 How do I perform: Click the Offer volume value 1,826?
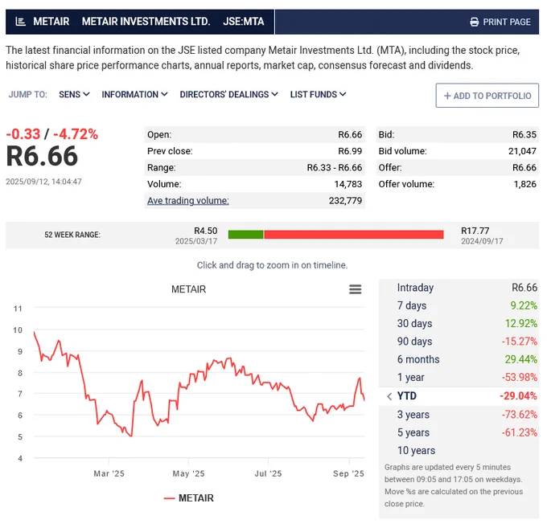[525, 184]
